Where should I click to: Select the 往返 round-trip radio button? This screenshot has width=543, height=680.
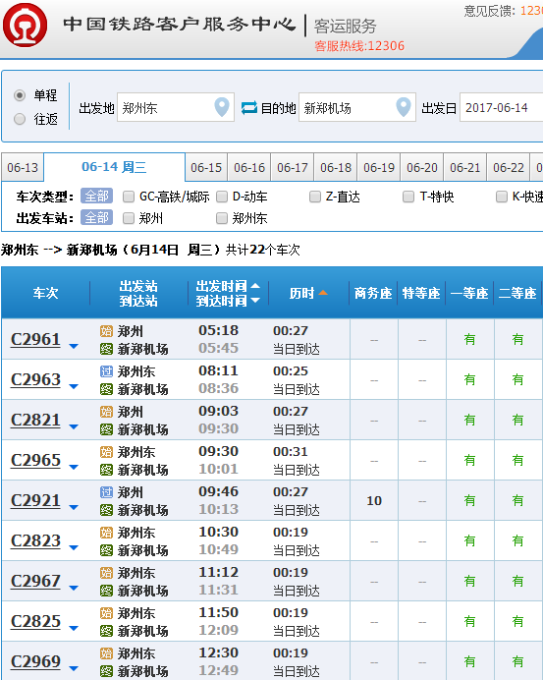[20, 119]
